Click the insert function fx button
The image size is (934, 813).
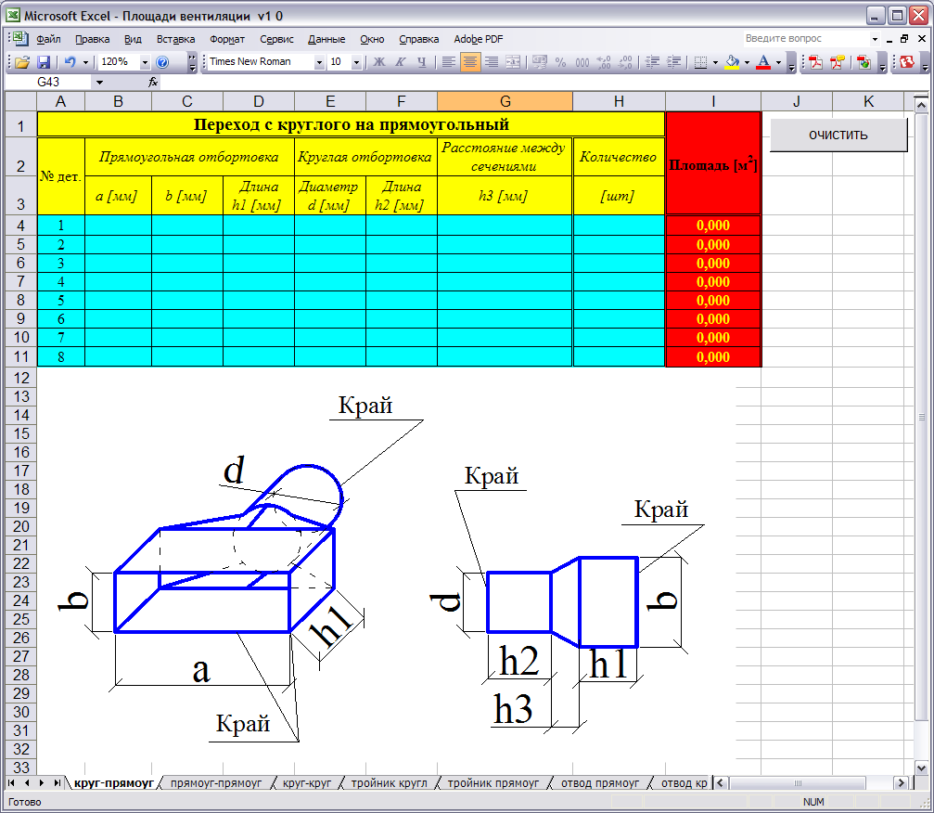click(x=153, y=83)
